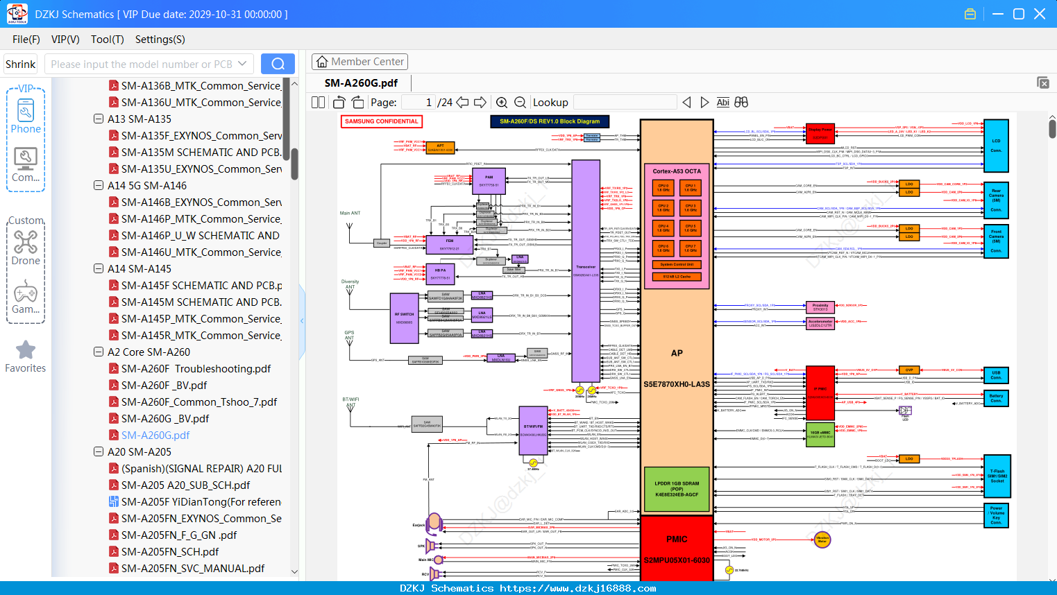Open the VIP(V) menu
This screenshot has height=595, width=1057.
click(65, 40)
